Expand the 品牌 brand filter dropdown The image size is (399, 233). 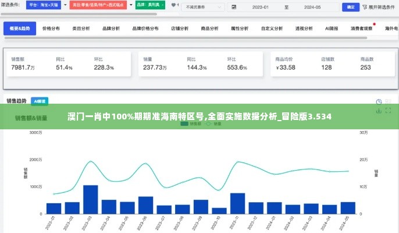pos(148,6)
